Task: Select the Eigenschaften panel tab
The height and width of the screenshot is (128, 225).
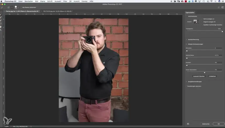Action: point(190,13)
